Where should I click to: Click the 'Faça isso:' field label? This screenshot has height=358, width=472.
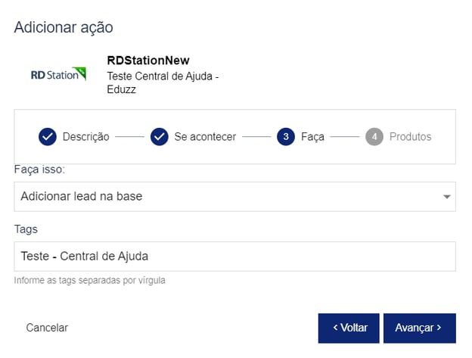coord(39,170)
